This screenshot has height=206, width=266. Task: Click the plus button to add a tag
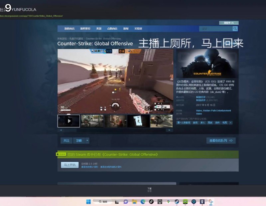tap(230, 123)
